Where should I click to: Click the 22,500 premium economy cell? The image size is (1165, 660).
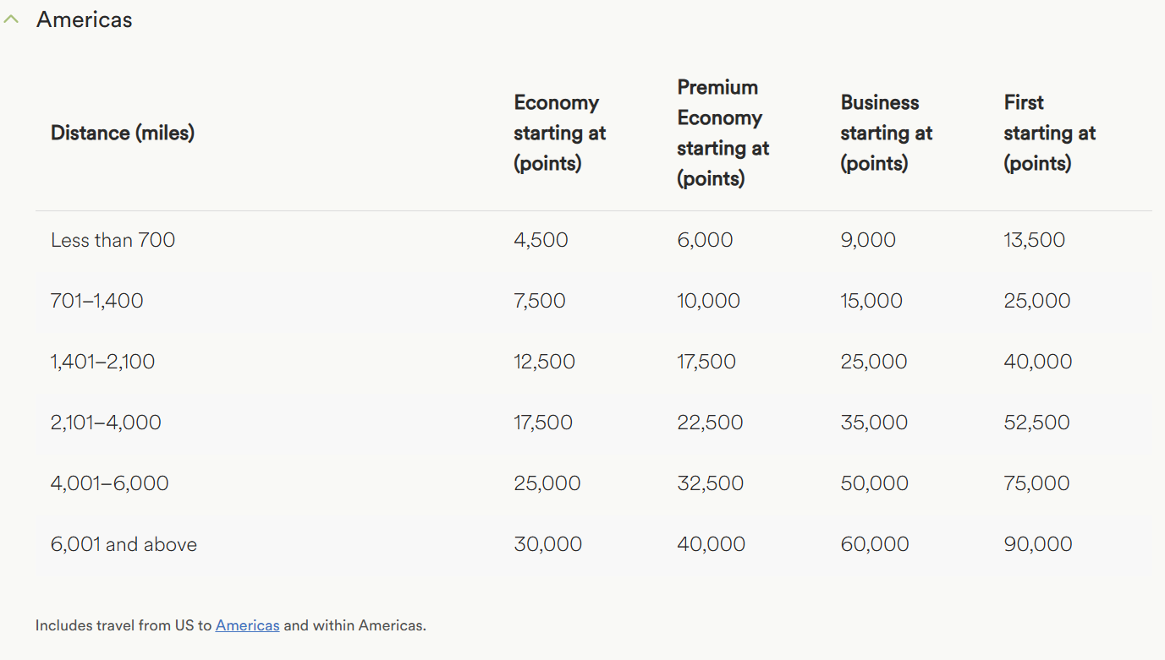tap(710, 423)
